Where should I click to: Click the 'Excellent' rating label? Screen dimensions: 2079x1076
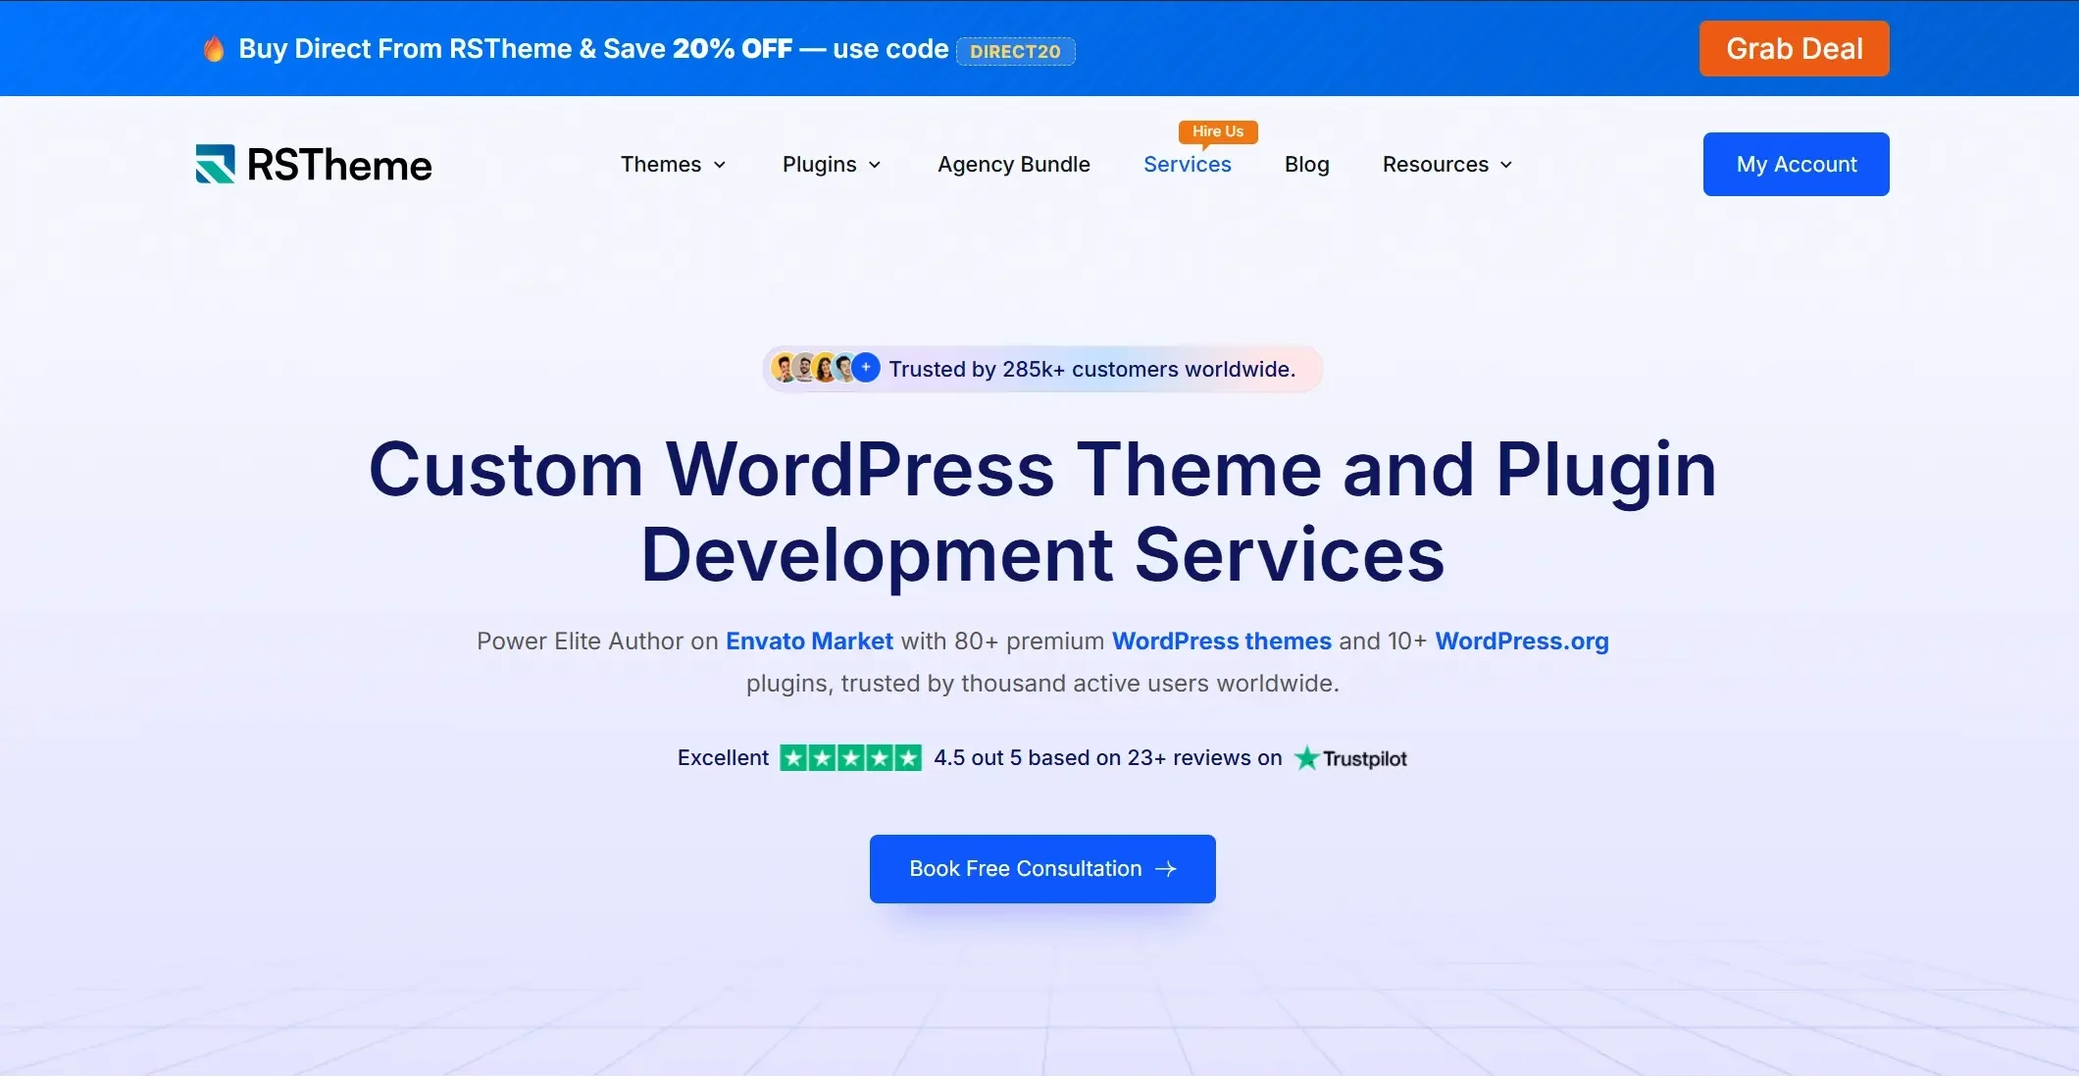(x=723, y=758)
